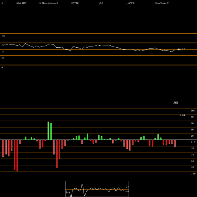Image resolution: width=197 pixels, height=197 pixels.
Task: Click the -100 axis label on MR scale
Action: click(193, 174)
